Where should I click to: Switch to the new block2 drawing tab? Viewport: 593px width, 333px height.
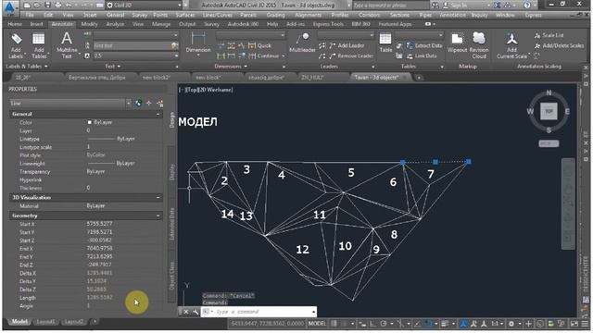(x=157, y=78)
